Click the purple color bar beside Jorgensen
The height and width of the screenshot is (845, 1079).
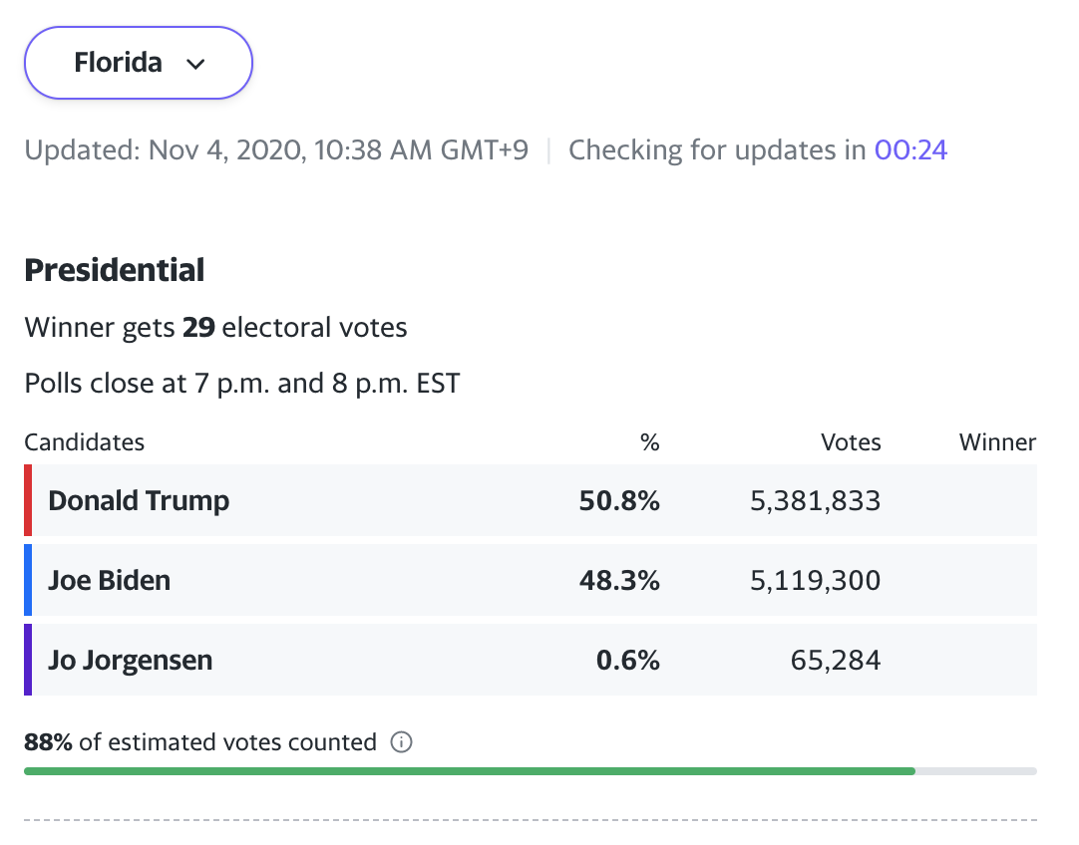28,660
